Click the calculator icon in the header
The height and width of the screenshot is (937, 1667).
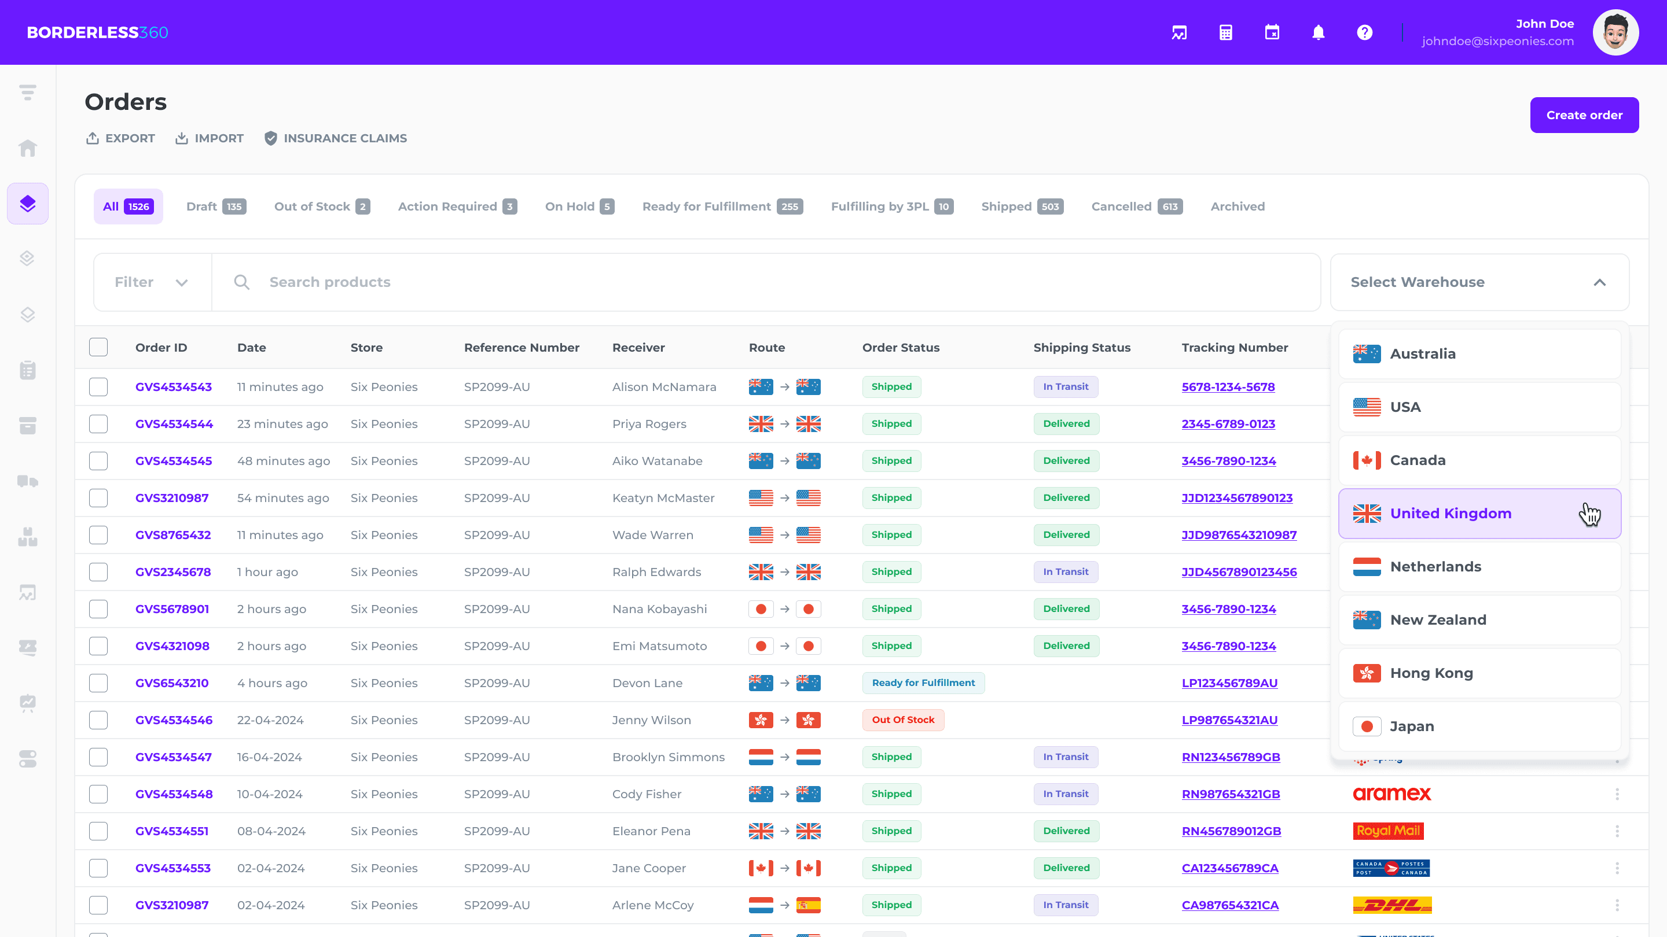(x=1226, y=32)
